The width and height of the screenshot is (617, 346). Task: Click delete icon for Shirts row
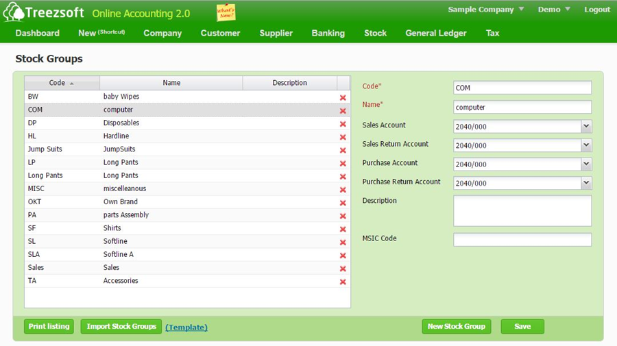coord(343,229)
